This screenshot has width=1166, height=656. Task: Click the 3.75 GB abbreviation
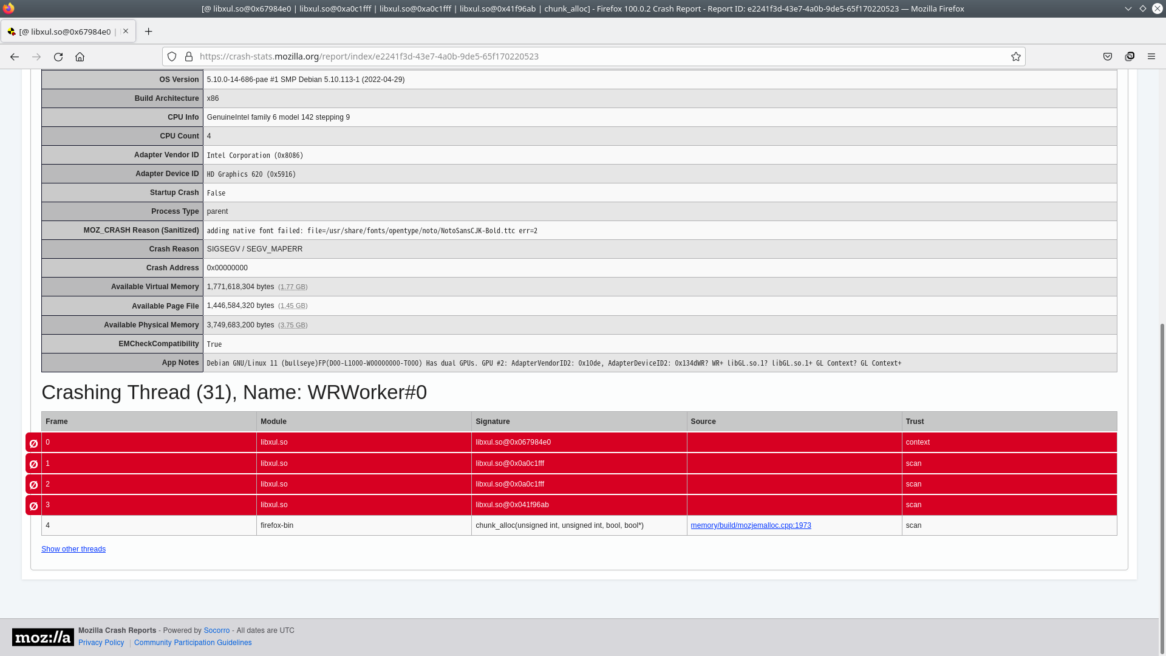[293, 326]
